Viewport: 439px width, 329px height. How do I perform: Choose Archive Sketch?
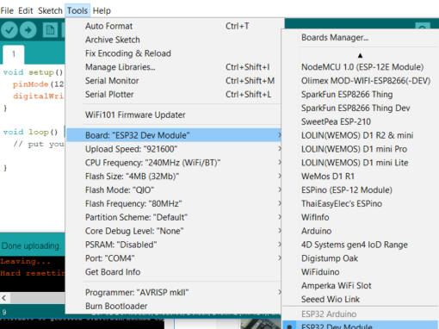174,40
